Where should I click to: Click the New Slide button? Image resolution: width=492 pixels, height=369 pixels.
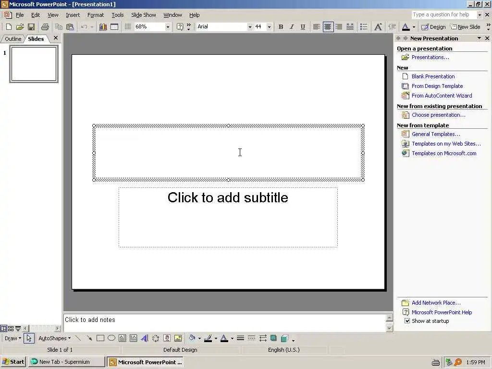coord(465,27)
